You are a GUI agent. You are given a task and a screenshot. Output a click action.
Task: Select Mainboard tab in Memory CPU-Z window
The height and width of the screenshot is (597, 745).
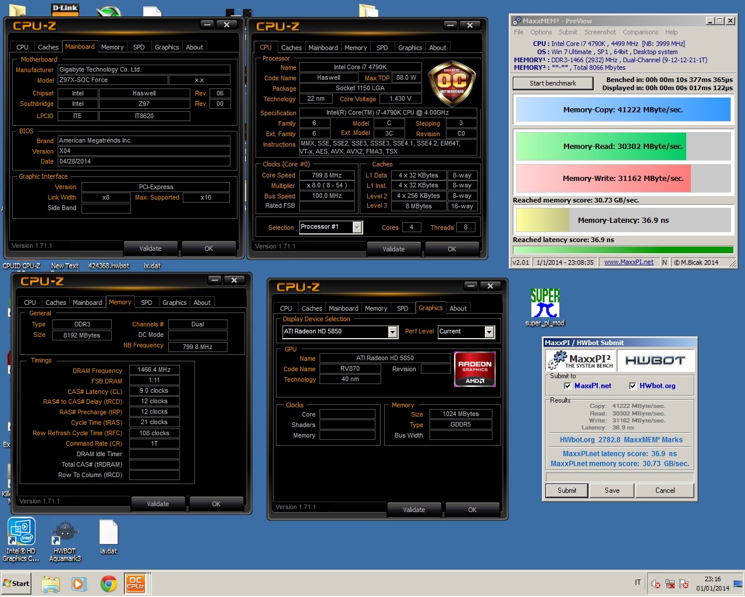pos(87,303)
